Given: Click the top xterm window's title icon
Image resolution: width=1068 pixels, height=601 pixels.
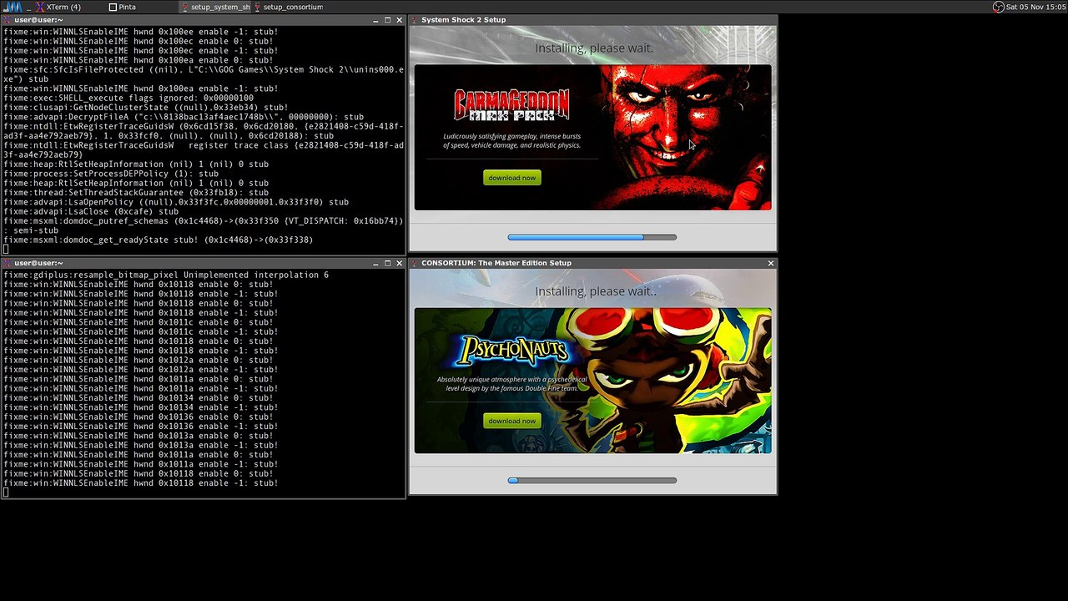Looking at the screenshot, I should tap(7, 20).
